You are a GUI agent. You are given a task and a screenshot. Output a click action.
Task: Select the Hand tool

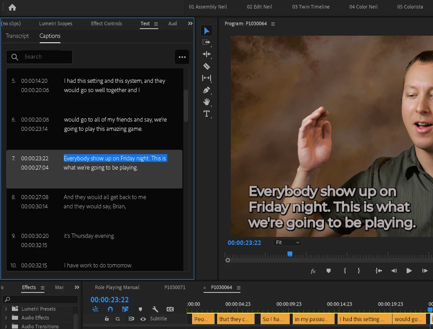pos(207,102)
